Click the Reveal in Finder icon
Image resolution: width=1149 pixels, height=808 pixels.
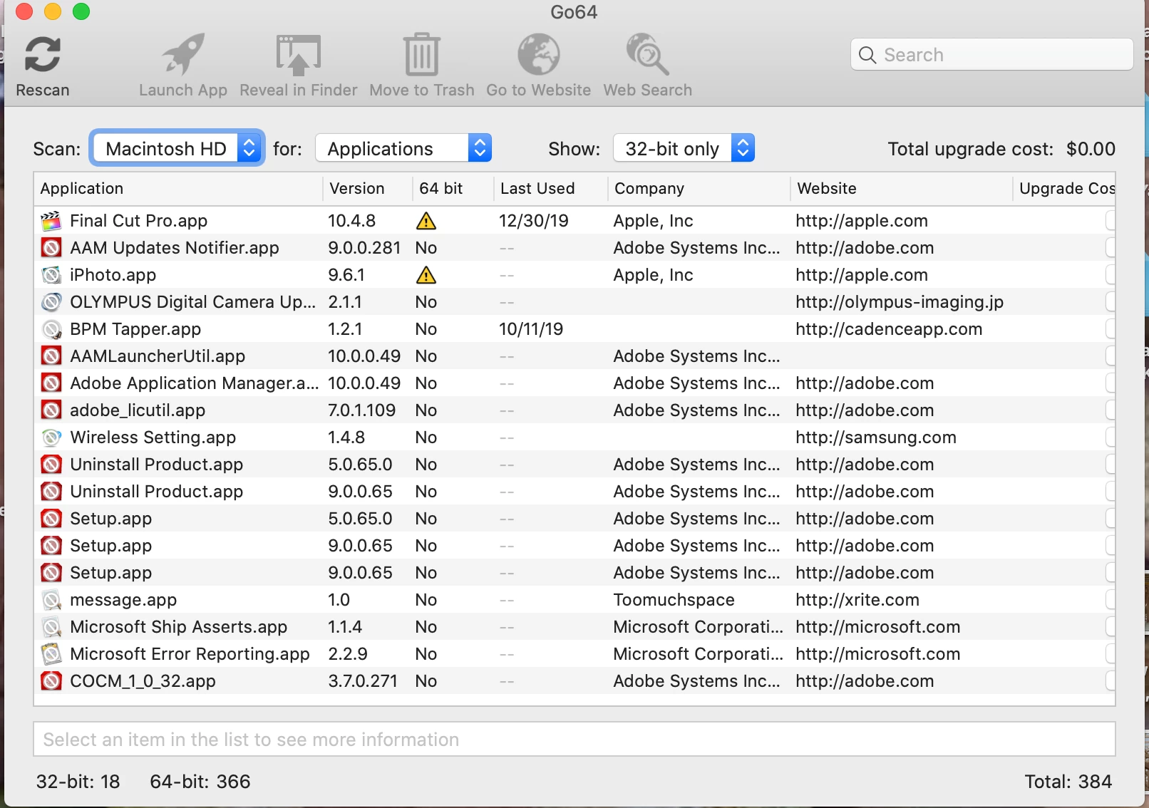[299, 54]
